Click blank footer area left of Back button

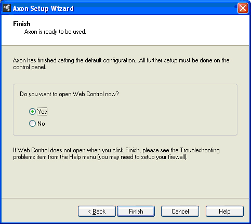[x=40, y=212]
